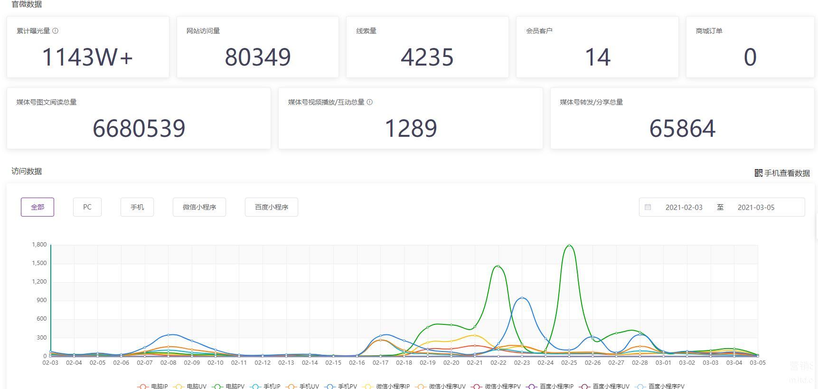This screenshot has width=818, height=389.
Task: Toggle 百度小程序UV legend entry
Action: [x=605, y=386]
